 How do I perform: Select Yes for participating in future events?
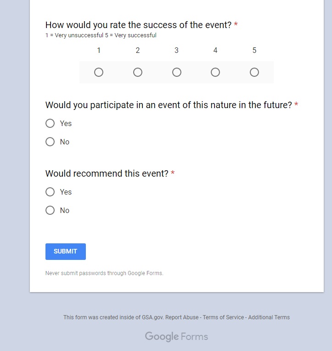pos(50,123)
